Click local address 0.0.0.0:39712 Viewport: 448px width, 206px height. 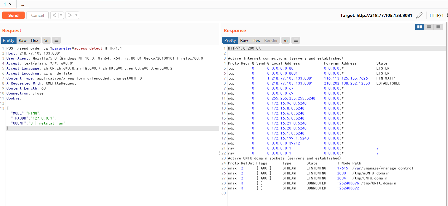pos(286,143)
